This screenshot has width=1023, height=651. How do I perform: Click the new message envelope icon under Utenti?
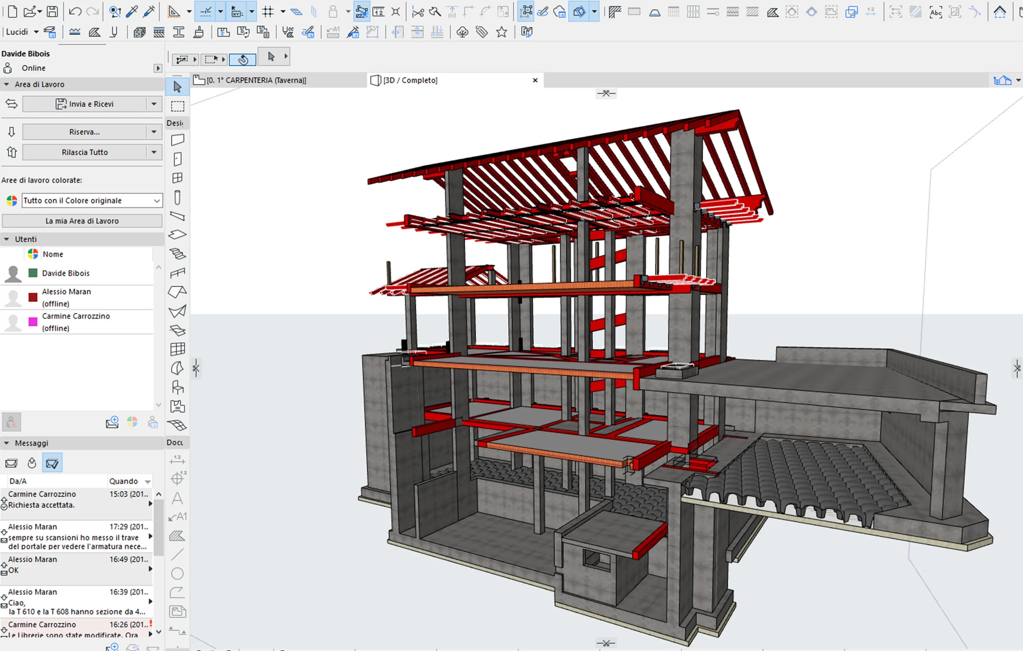click(112, 422)
